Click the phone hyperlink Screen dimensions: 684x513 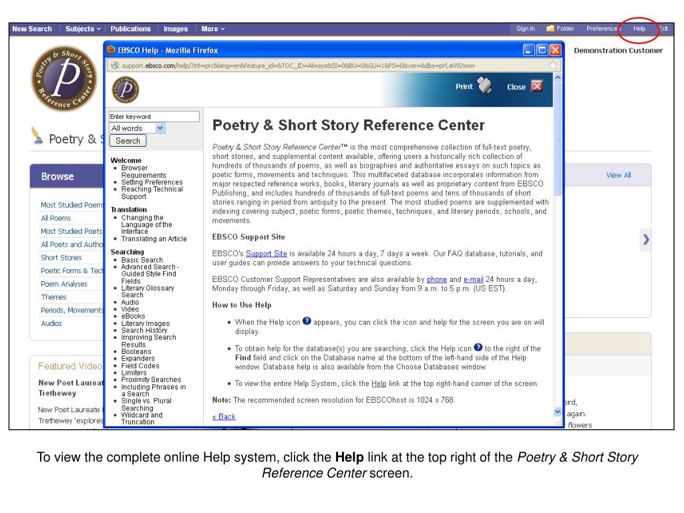point(437,279)
